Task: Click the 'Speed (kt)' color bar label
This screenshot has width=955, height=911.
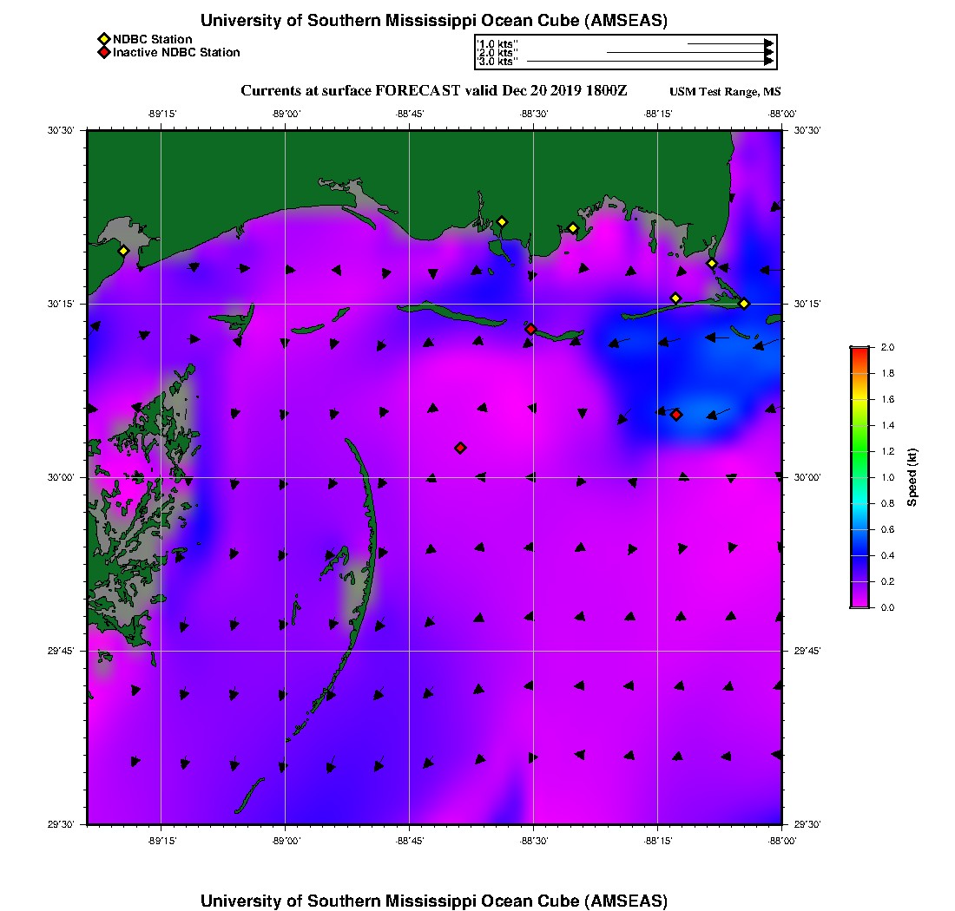Action: [x=912, y=477]
